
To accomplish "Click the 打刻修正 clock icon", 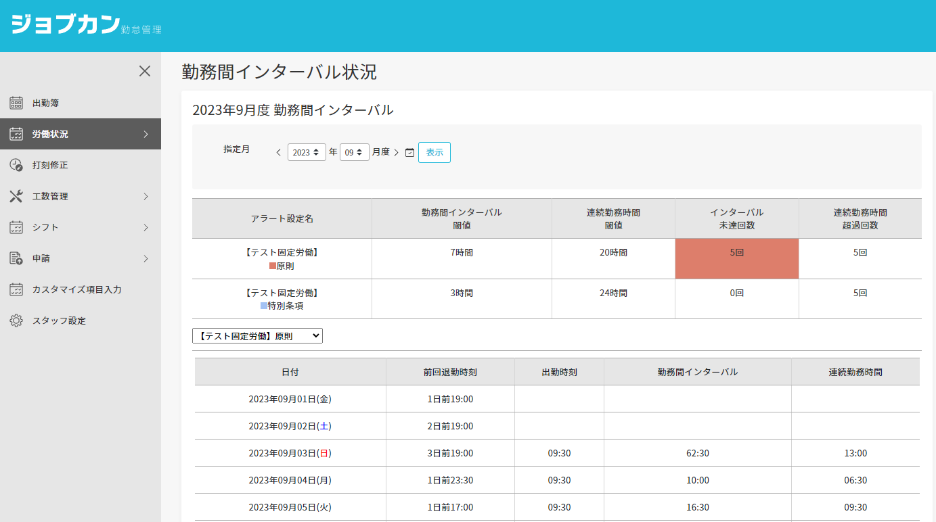I will pos(16,165).
